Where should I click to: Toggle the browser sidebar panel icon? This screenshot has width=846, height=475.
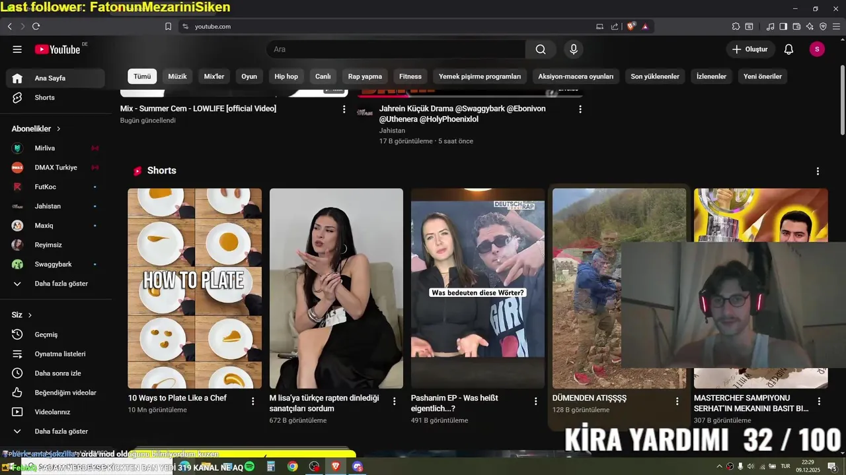click(x=783, y=26)
